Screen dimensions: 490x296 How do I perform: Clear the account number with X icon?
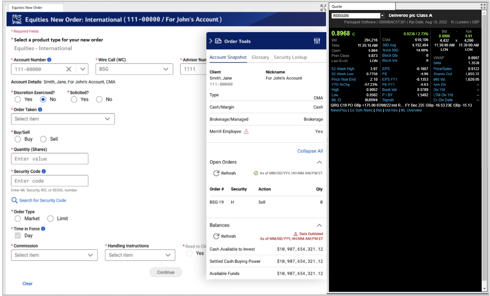coord(69,69)
